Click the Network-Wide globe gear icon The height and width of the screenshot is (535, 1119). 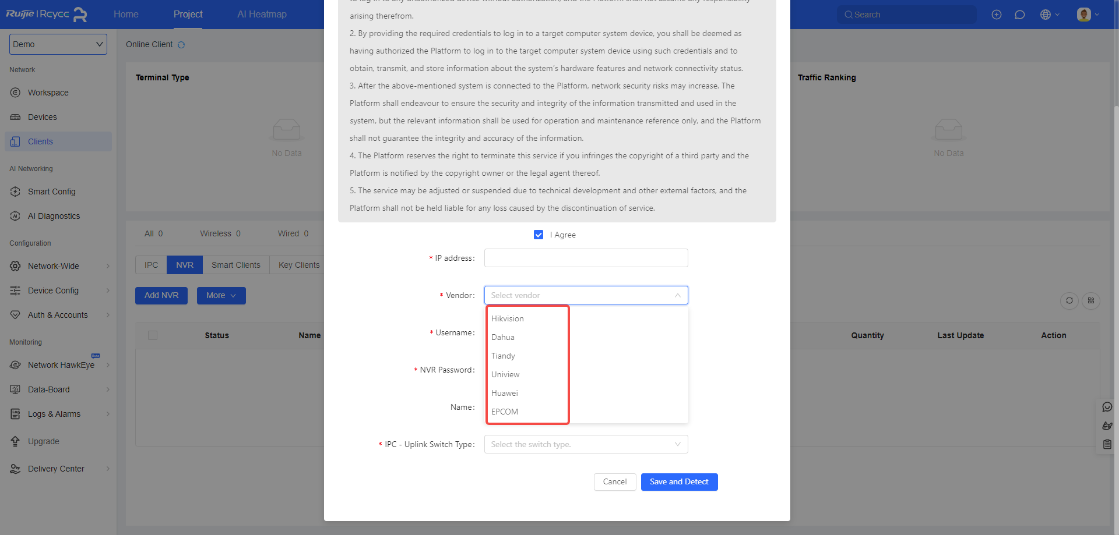point(16,266)
